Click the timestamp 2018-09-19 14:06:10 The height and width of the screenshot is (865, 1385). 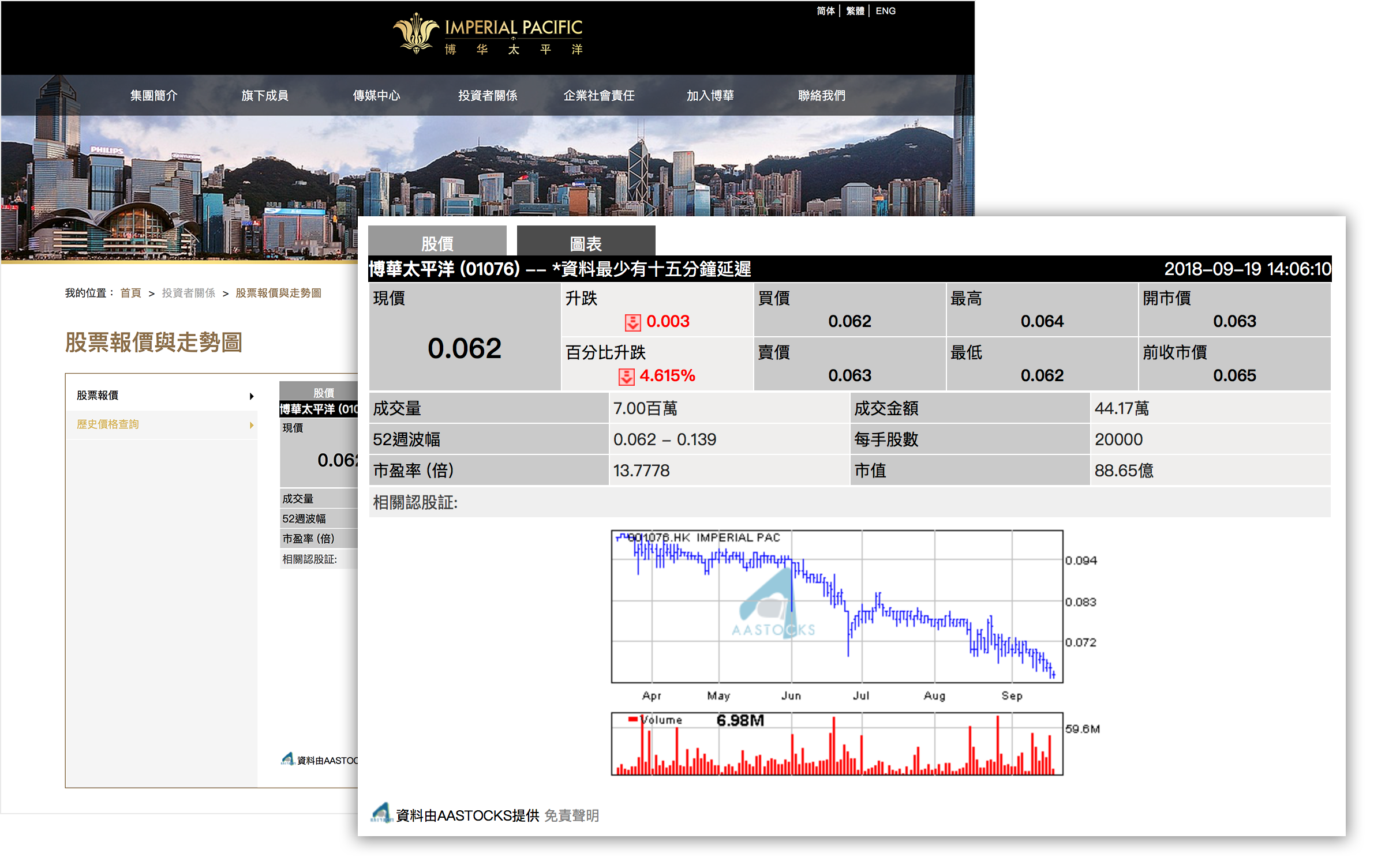click(x=1247, y=269)
